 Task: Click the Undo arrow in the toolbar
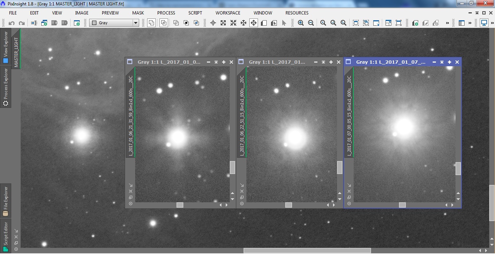click(12, 23)
